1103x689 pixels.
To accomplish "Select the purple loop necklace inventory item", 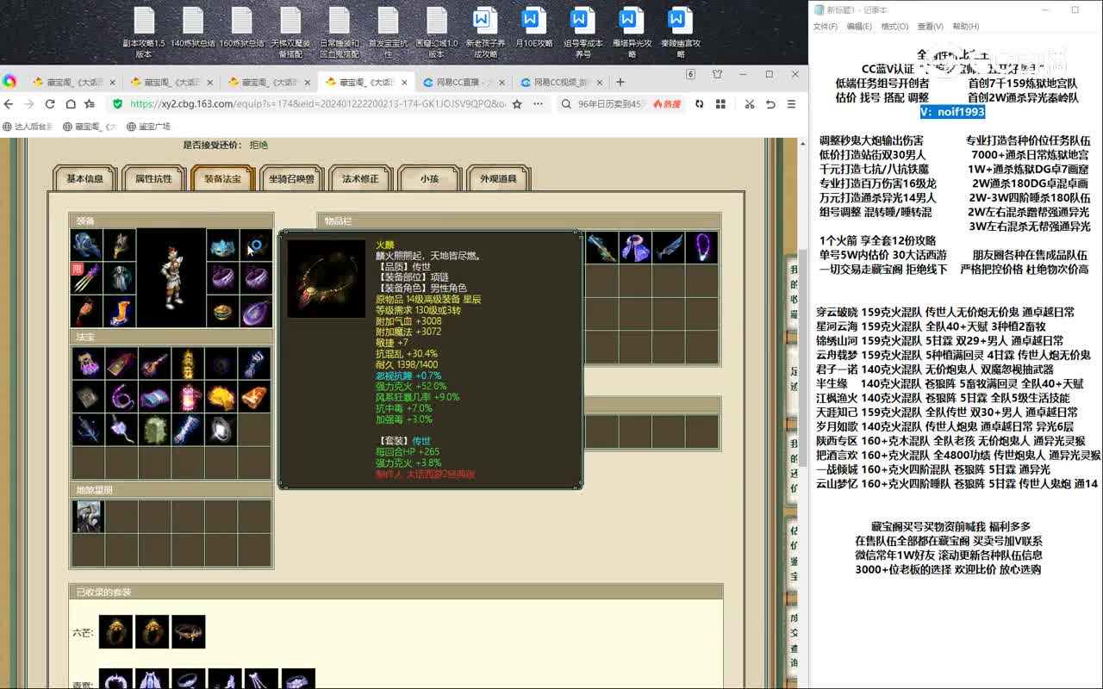I will click(x=702, y=247).
